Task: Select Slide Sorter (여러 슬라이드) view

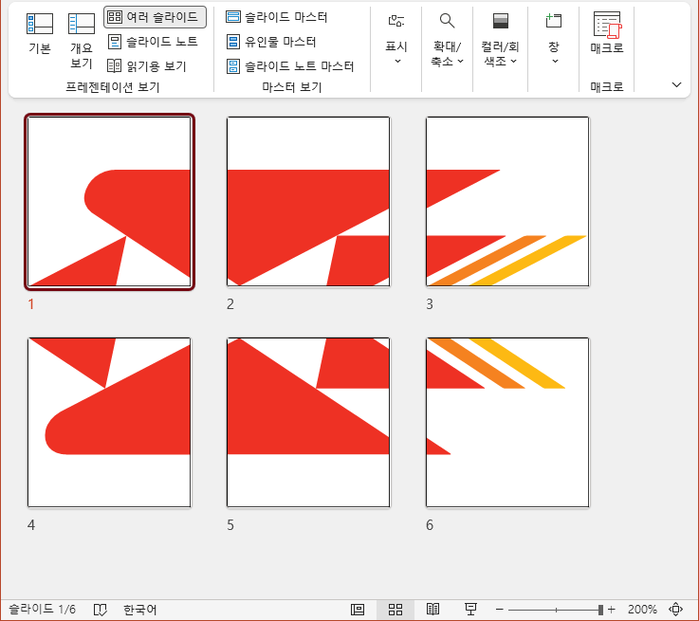Action: [x=156, y=17]
